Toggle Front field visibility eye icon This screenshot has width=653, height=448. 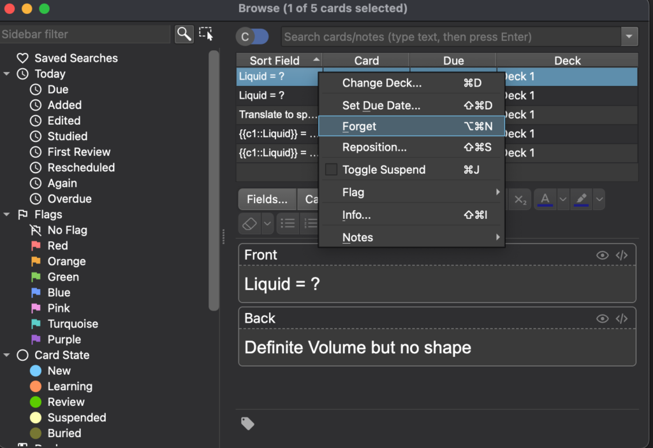coord(602,255)
